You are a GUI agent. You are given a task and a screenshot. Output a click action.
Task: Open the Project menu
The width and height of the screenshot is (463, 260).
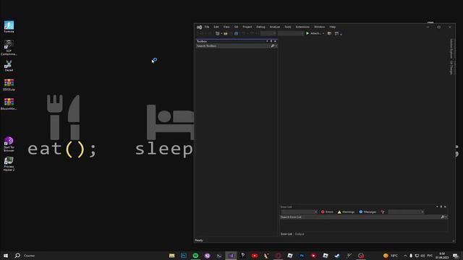(247, 27)
